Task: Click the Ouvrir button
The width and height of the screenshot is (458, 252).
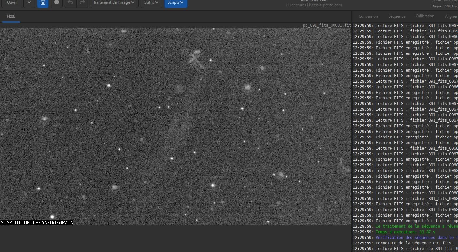Action: click(12, 3)
